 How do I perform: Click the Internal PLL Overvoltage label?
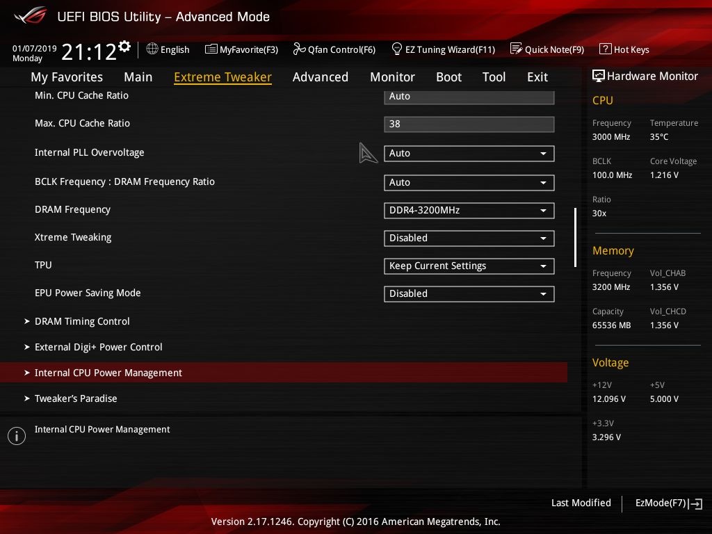pyautogui.click(x=90, y=152)
